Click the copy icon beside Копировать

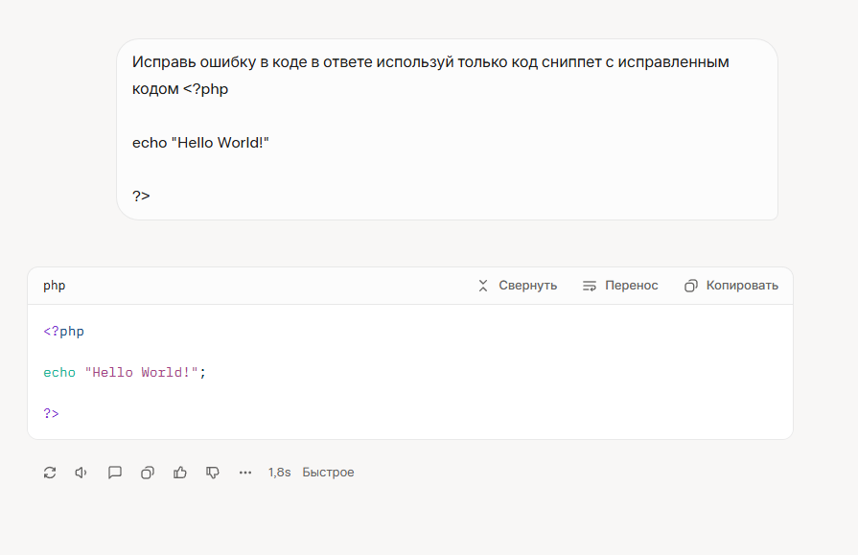[690, 286]
